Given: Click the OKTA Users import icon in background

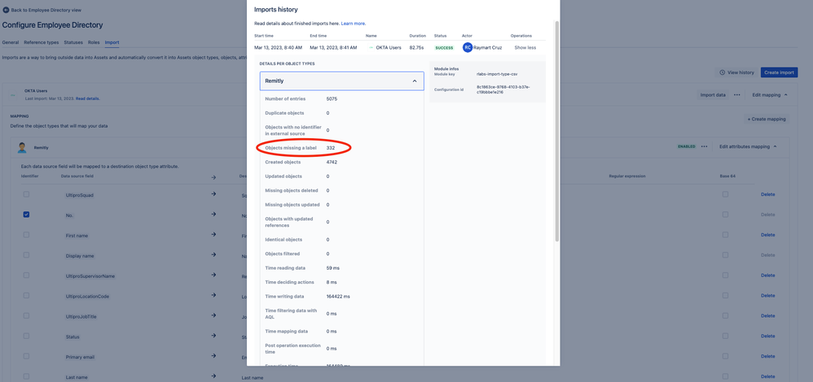Looking at the screenshot, I should click(13, 95).
